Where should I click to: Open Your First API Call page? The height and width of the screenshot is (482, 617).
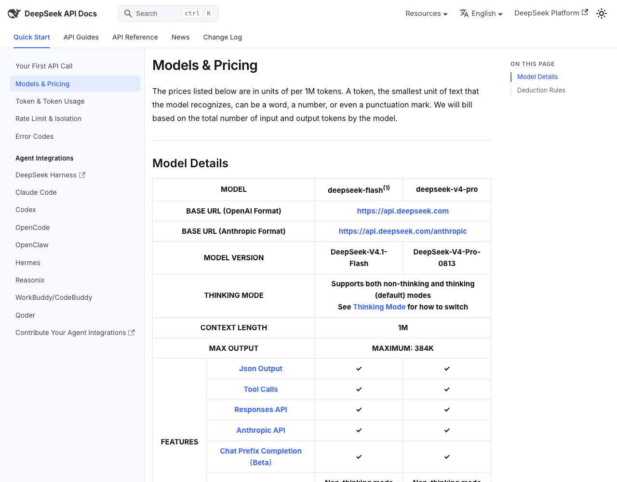pyautogui.click(x=75, y=66)
